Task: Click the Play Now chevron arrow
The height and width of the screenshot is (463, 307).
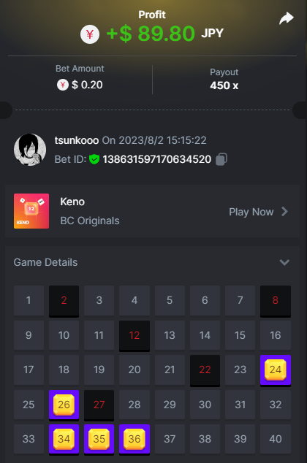Action: [x=284, y=212]
